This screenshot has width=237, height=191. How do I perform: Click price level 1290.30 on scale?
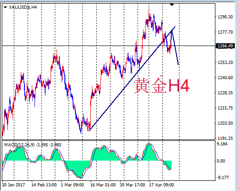point(225,17)
